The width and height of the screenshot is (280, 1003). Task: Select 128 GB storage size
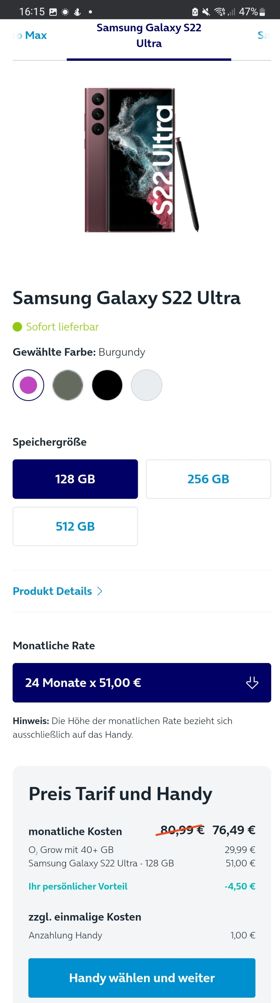(75, 479)
